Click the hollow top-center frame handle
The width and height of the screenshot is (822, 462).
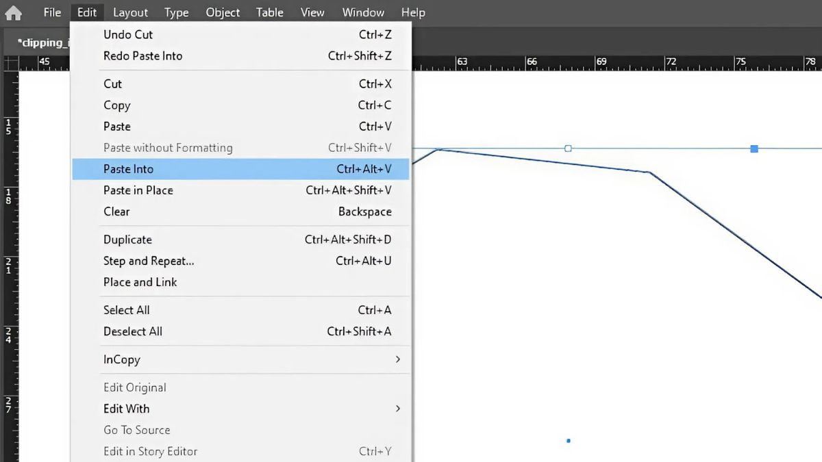568,149
